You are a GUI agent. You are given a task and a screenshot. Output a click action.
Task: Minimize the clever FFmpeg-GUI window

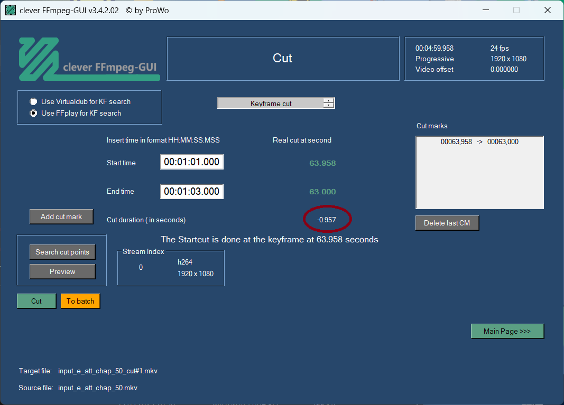click(486, 10)
